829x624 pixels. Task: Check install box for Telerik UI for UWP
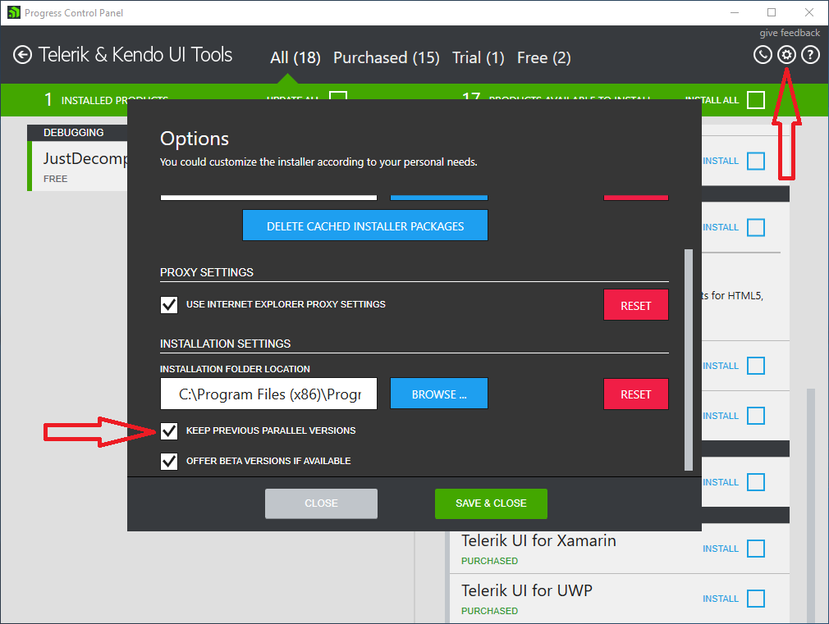pyautogui.click(x=755, y=599)
